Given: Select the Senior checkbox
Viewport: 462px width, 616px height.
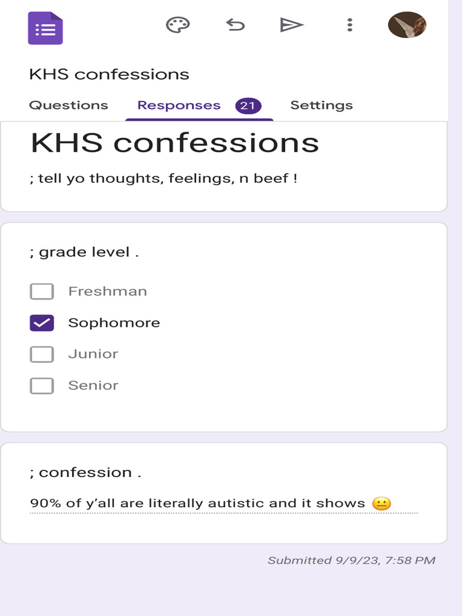Looking at the screenshot, I should [x=42, y=386].
